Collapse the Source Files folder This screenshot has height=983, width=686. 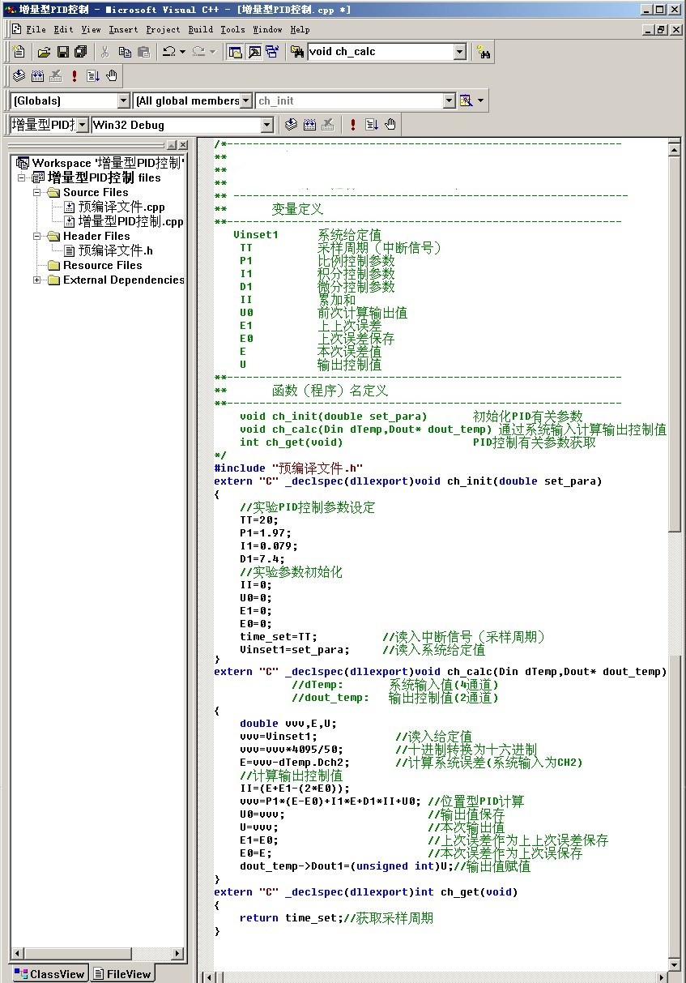pyautogui.click(x=37, y=193)
